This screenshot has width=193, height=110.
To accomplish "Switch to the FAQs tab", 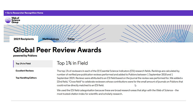I will (71, 39).
